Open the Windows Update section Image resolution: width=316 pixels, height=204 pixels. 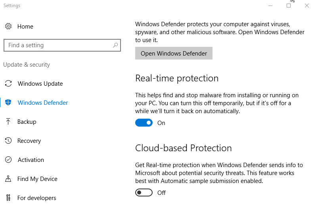40,84
